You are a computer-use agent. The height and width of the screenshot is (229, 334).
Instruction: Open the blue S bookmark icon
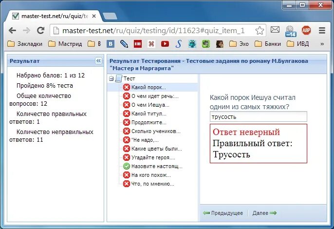[x=179, y=44]
